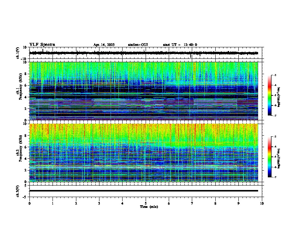295x228 pixels.
Task: Click time axis tick label "3"
Action: point(99,203)
